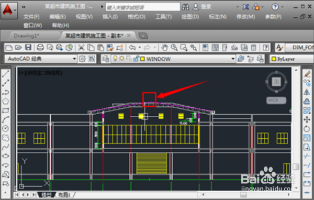The height and width of the screenshot is (200, 314).
Task: Click the Plot Preview icon
Action: point(50,48)
